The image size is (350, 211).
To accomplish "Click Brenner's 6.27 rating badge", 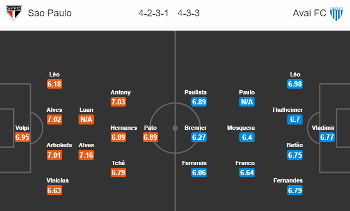I will [199, 137].
